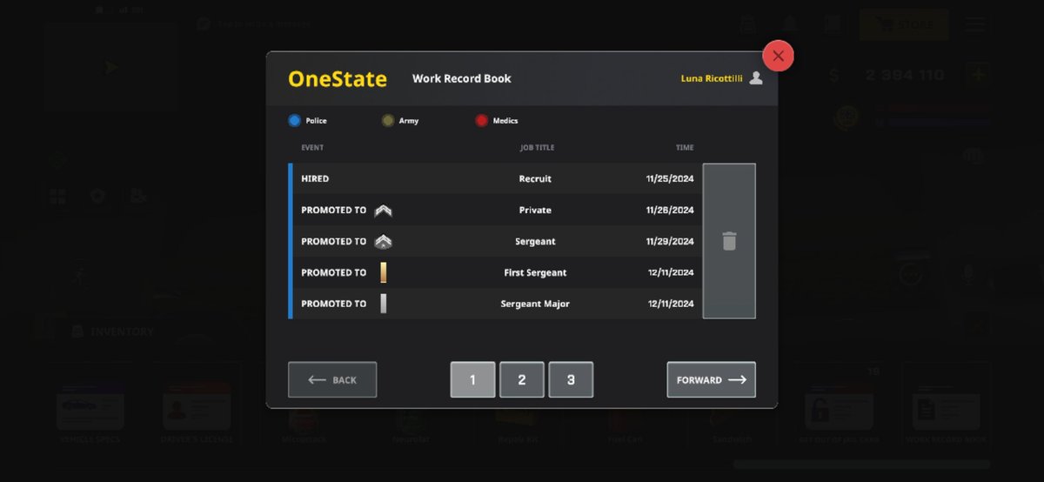Click the BACK button
The width and height of the screenshot is (1044, 482).
(x=332, y=379)
